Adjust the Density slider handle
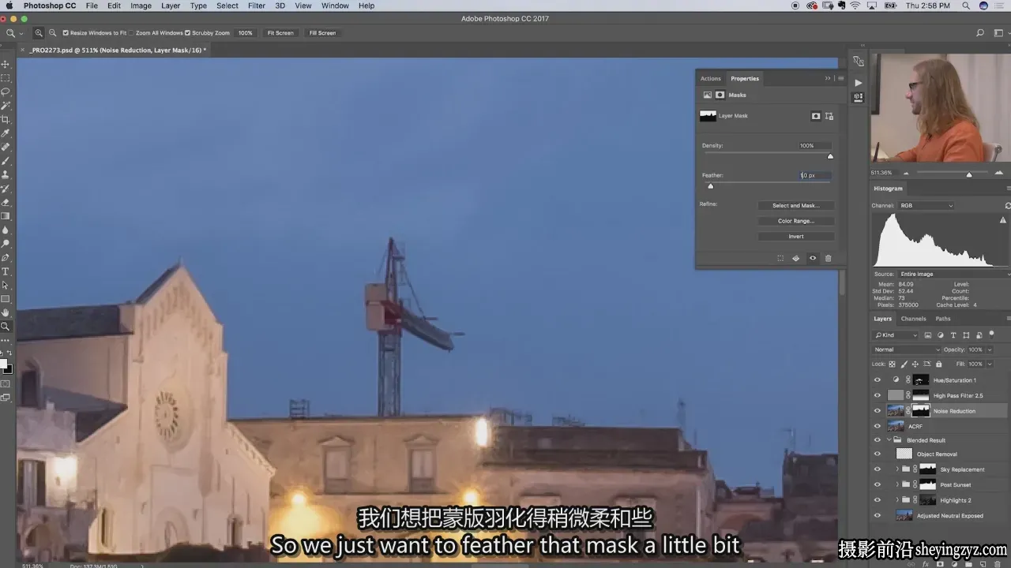 click(x=830, y=156)
